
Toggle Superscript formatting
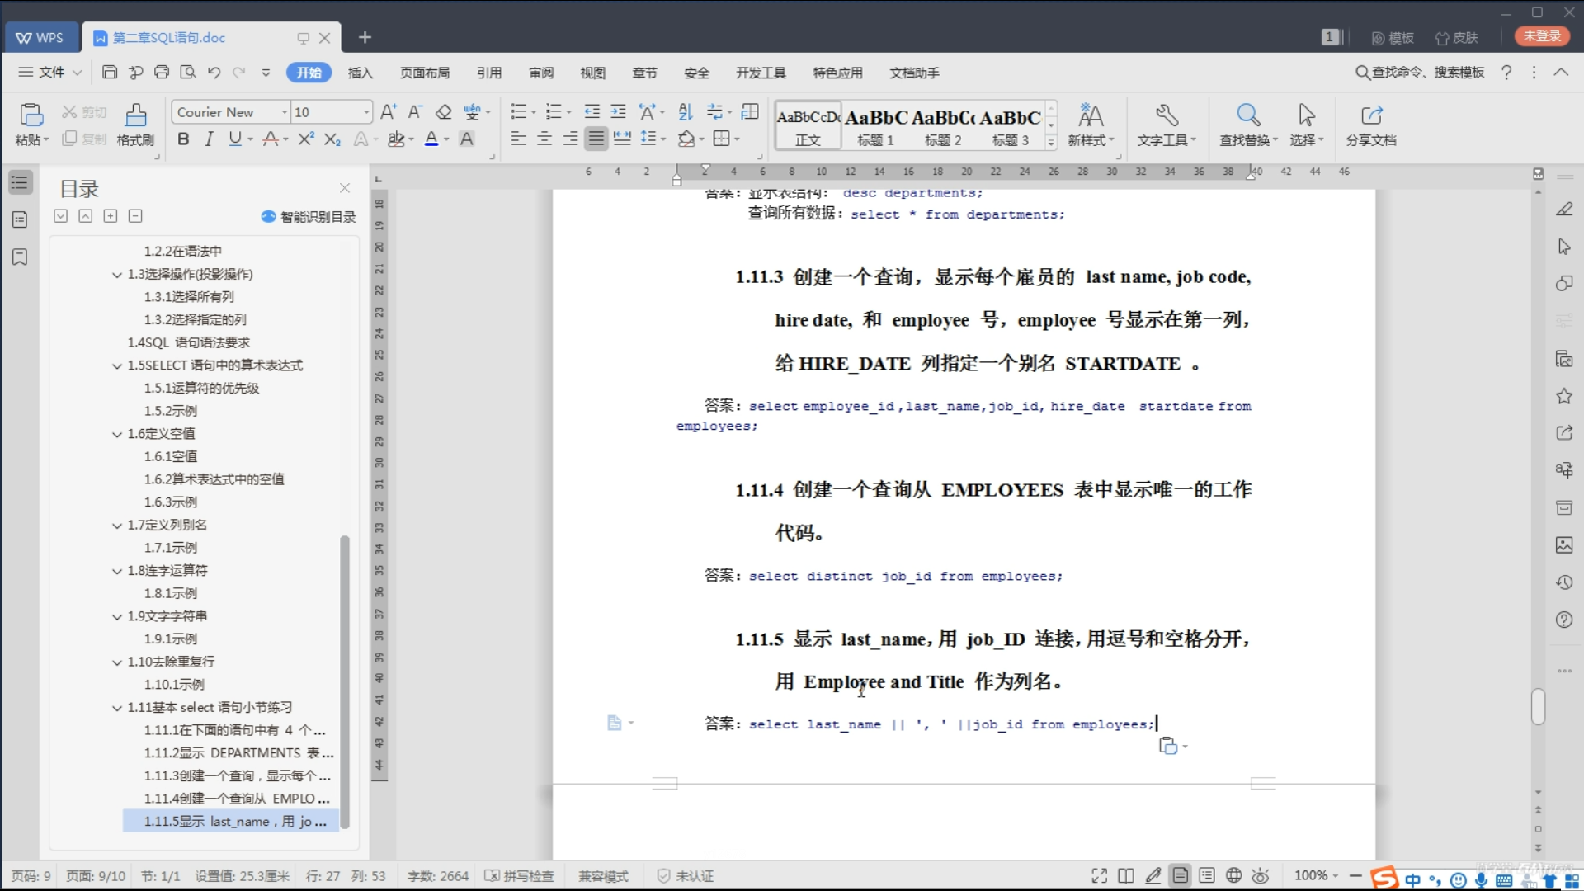(305, 139)
